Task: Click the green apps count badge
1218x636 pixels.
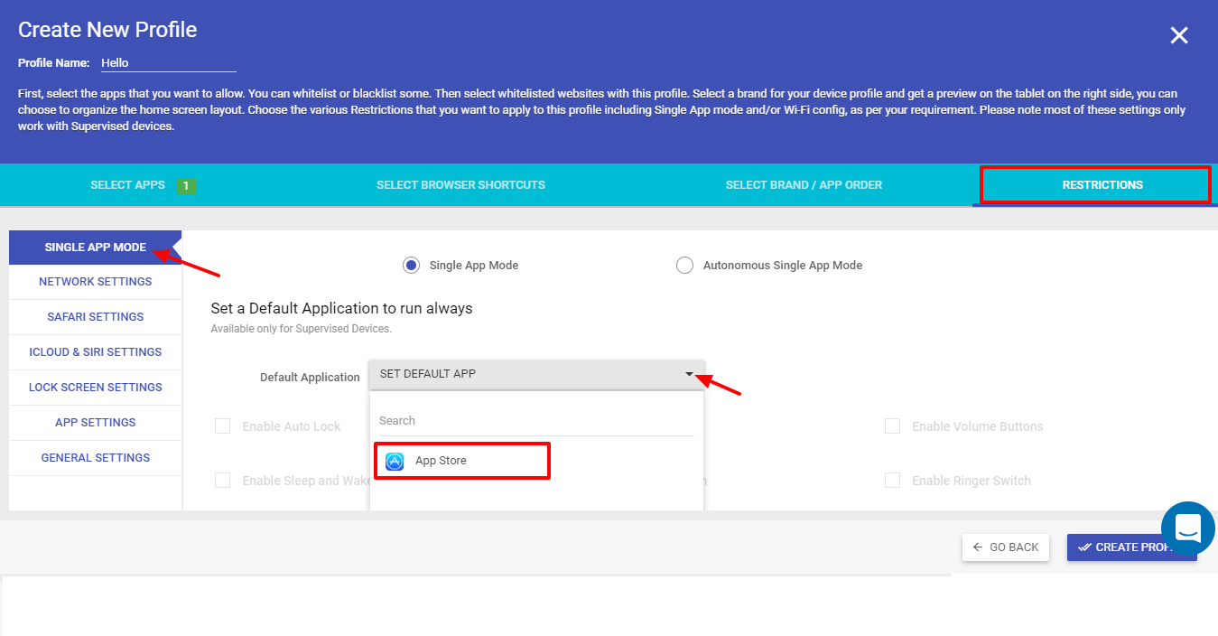Action: pyautogui.click(x=186, y=185)
